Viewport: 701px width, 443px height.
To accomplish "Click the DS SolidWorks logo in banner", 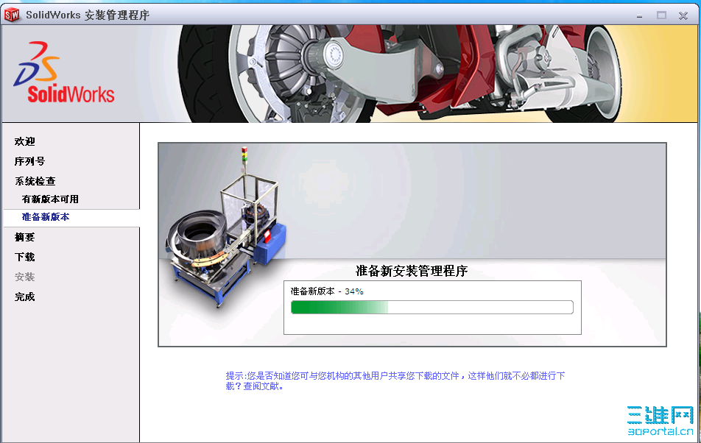I will [x=63, y=72].
